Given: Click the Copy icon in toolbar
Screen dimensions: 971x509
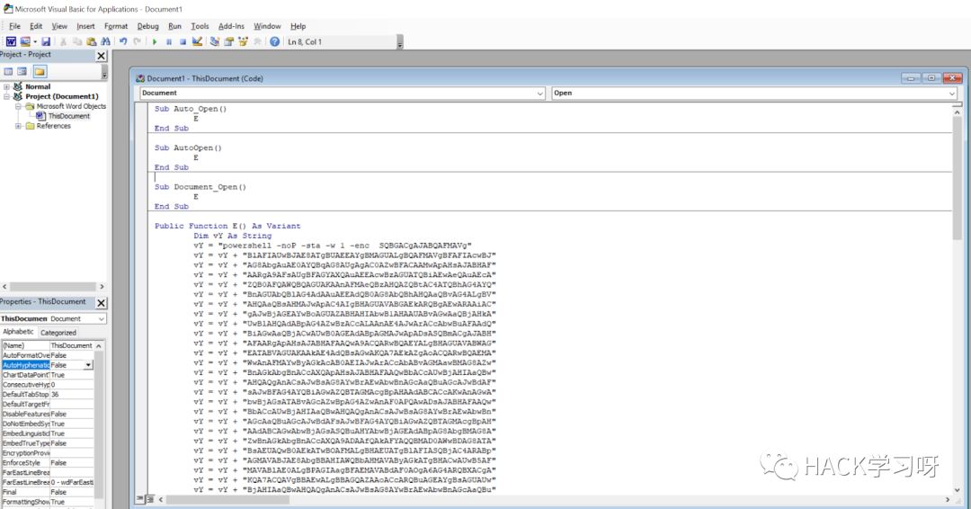Looking at the screenshot, I should [77, 41].
